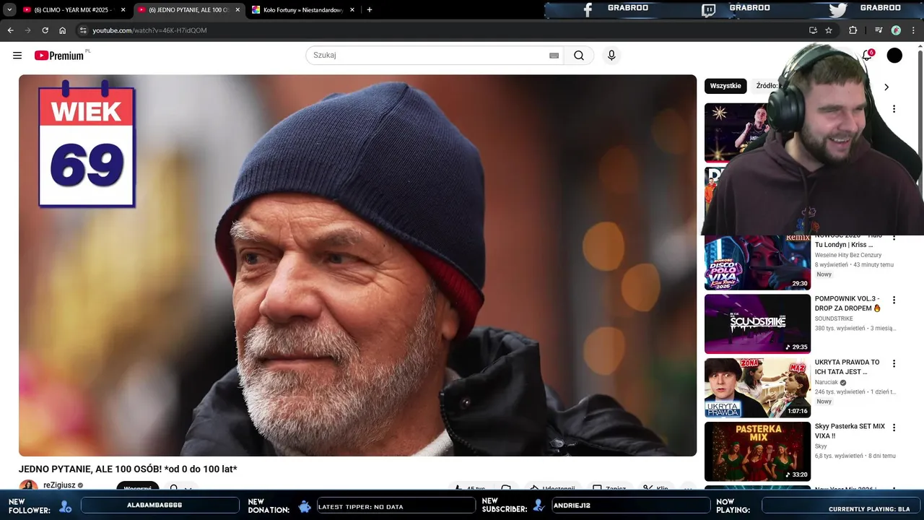Click '6,8 tys. wyświetleń' under Skyy Pasterka
This screenshot has height=520, width=924.
coord(839,456)
